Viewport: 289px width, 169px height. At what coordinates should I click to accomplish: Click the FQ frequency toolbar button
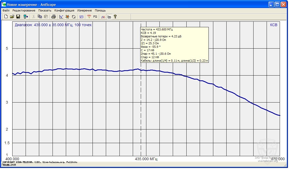point(95,17)
